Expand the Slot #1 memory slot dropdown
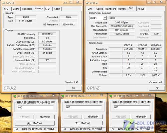This screenshot has height=133, width=167. [105, 18]
